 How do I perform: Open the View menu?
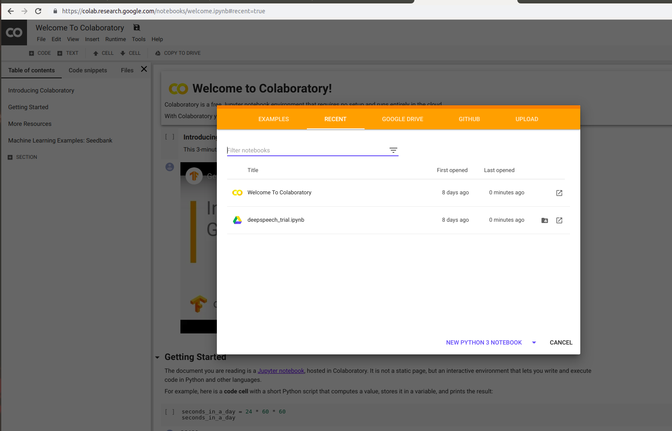pyautogui.click(x=73, y=39)
